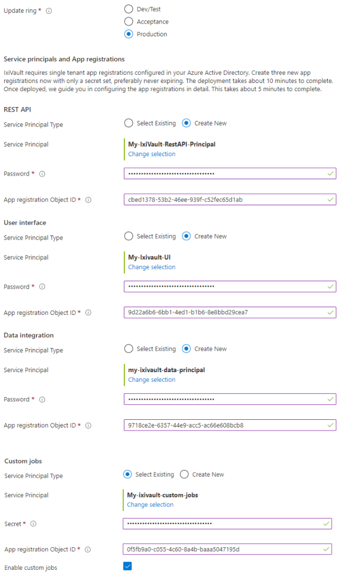Open Custom jobs Object ID info icon
This screenshot has height=579, width=363.
[88, 549]
